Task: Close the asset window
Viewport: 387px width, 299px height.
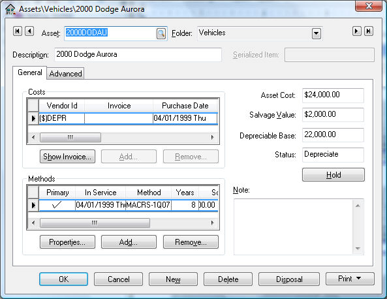Action: click(x=369, y=6)
